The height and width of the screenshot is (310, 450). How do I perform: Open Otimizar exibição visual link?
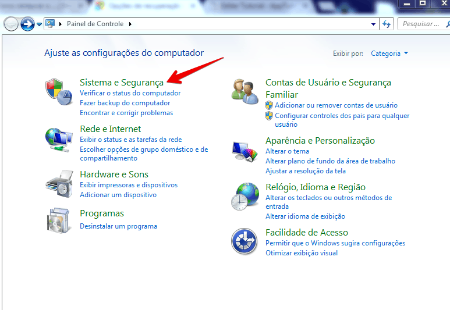[302, 253]
